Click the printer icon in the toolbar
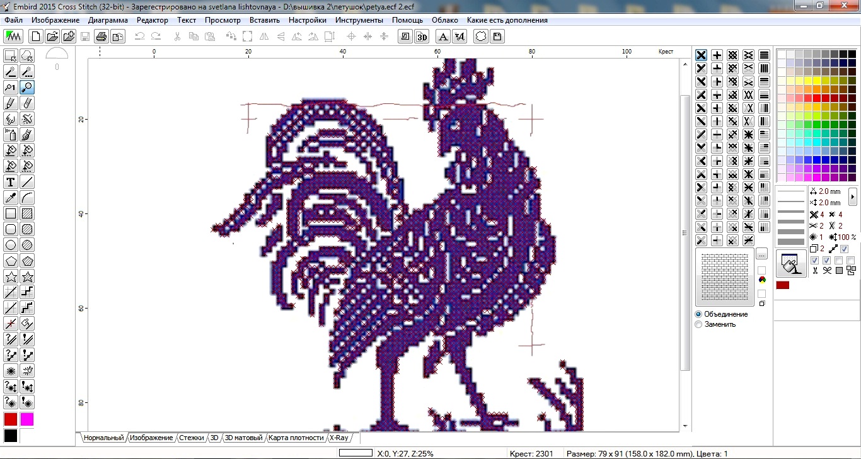 (x=101, y=37)
